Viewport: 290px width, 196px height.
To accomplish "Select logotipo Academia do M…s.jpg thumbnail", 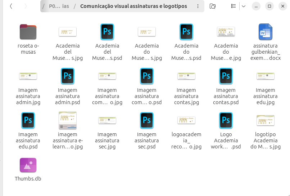I will (266, 120).
